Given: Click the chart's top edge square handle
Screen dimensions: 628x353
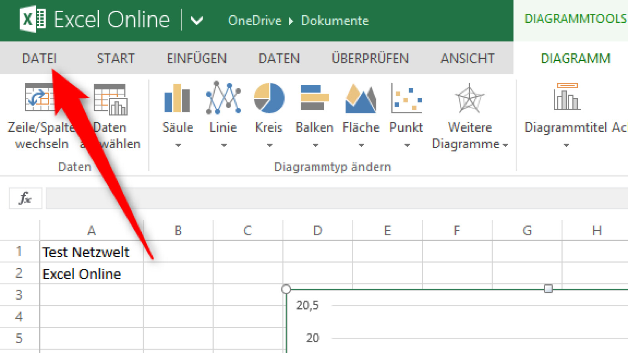Looking at the screenshot, I should [548, 289].
